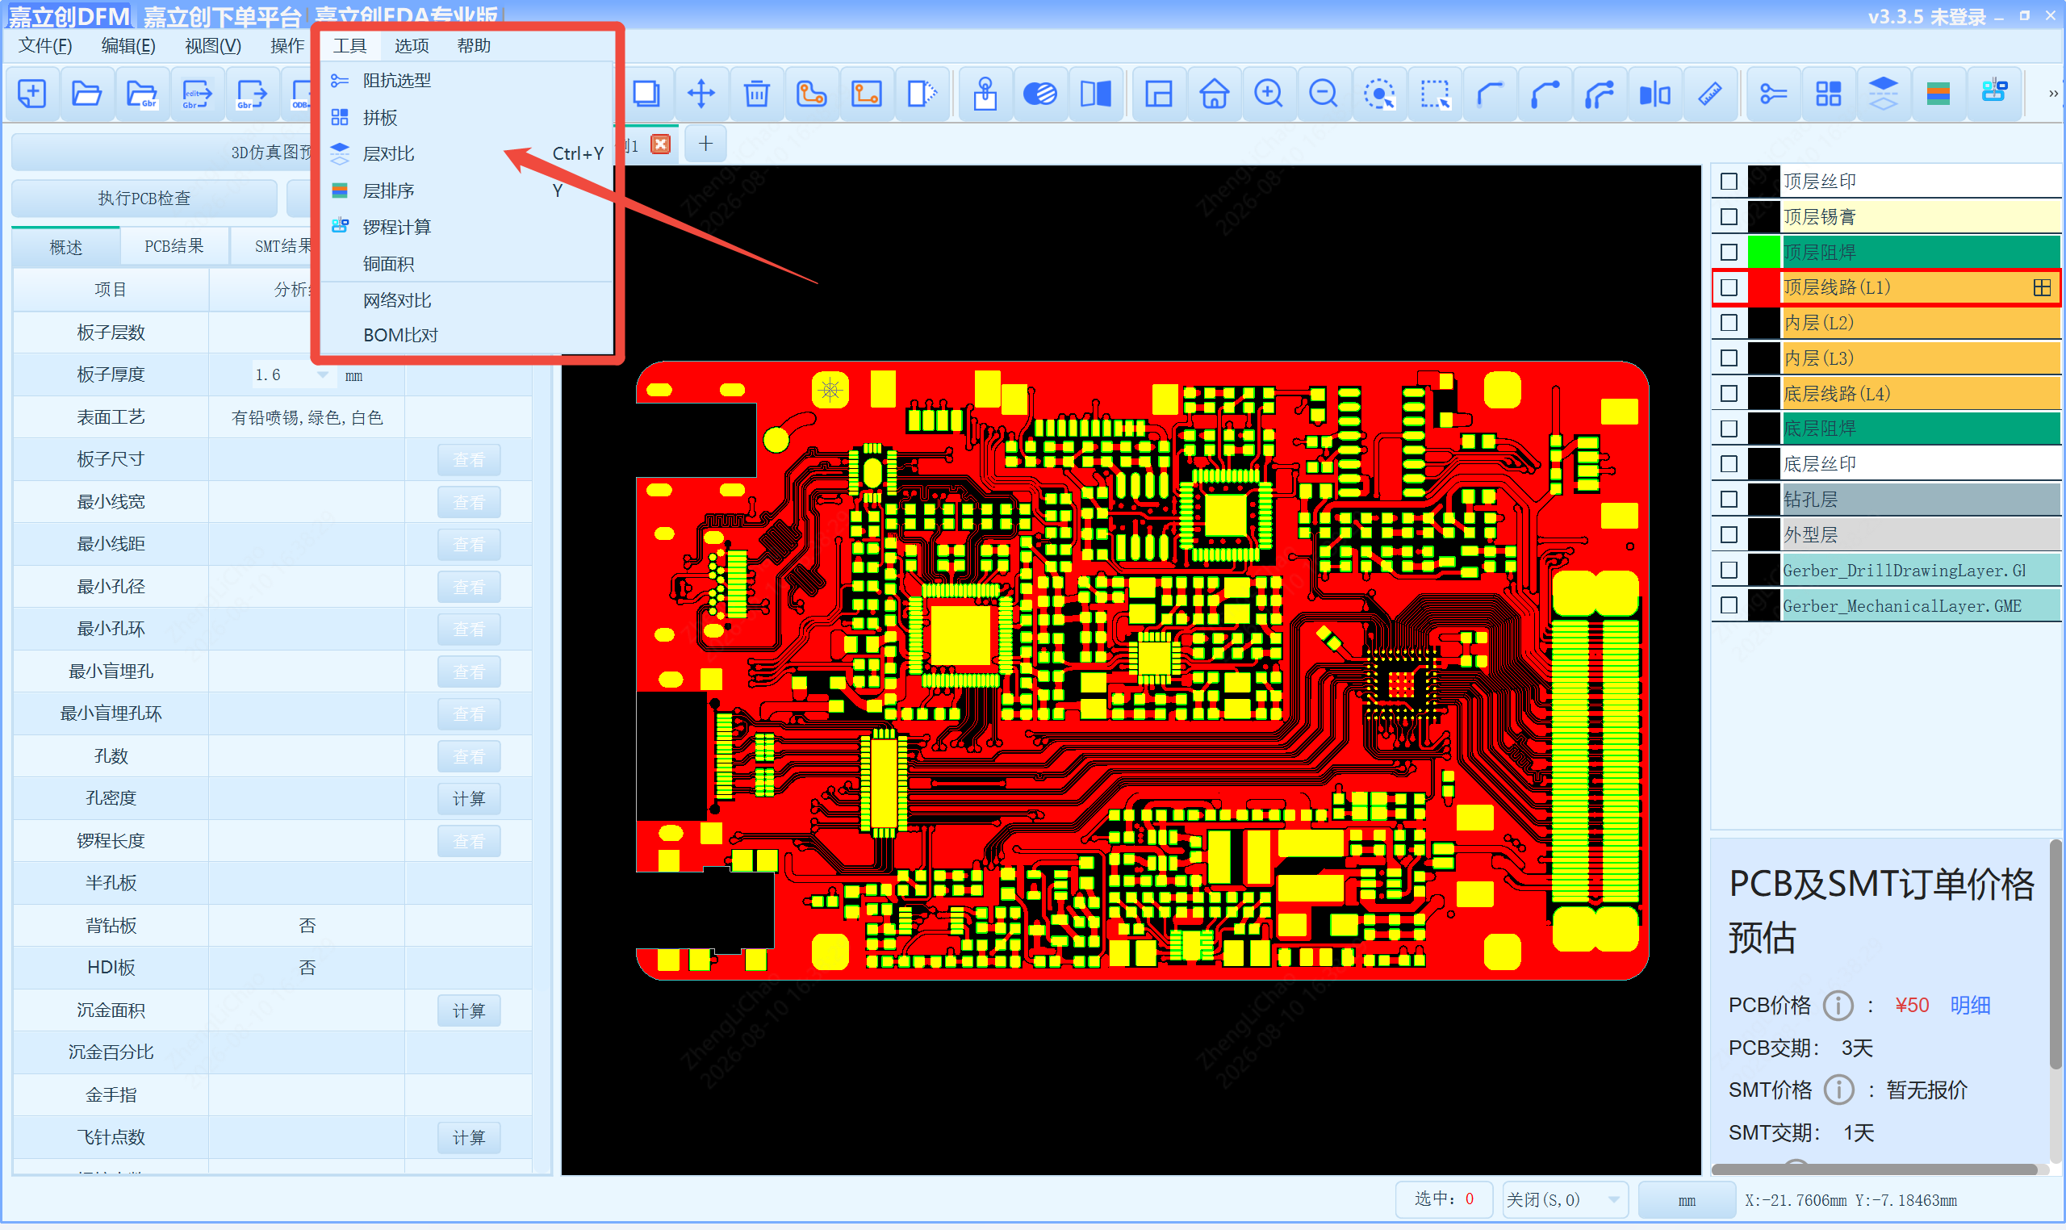Image resolution: width=2066 pixels, height=1230 pixels.
Task: Toggle the 底层线路(L4) layer checkbox
Action: click(x=1729, y=394)
